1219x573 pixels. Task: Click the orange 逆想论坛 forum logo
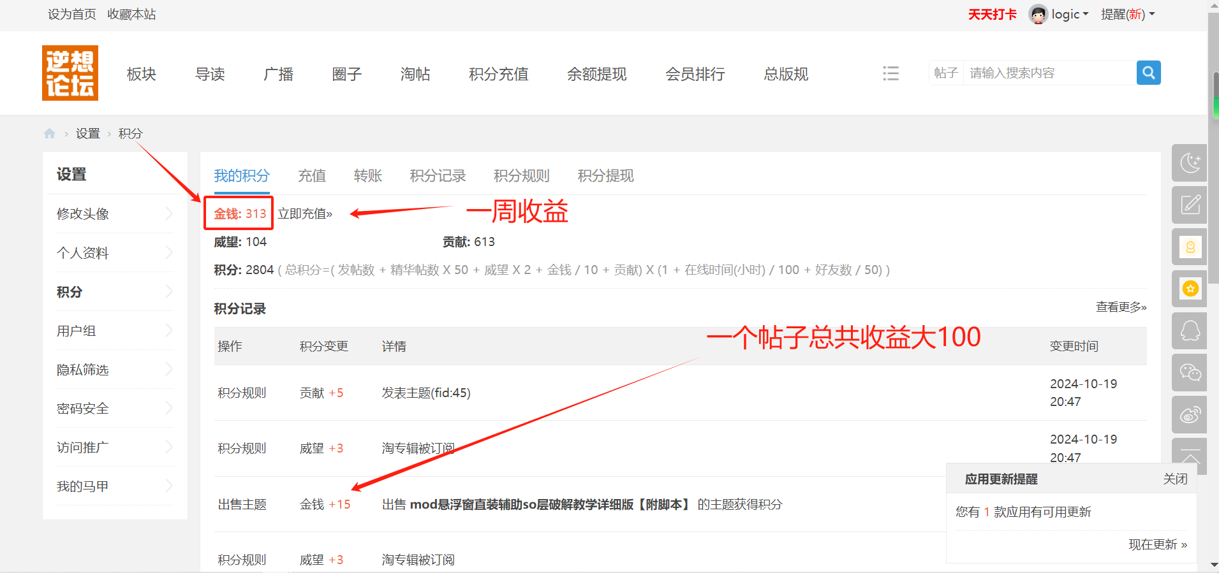pyautogui.click(x=70, y=73)
